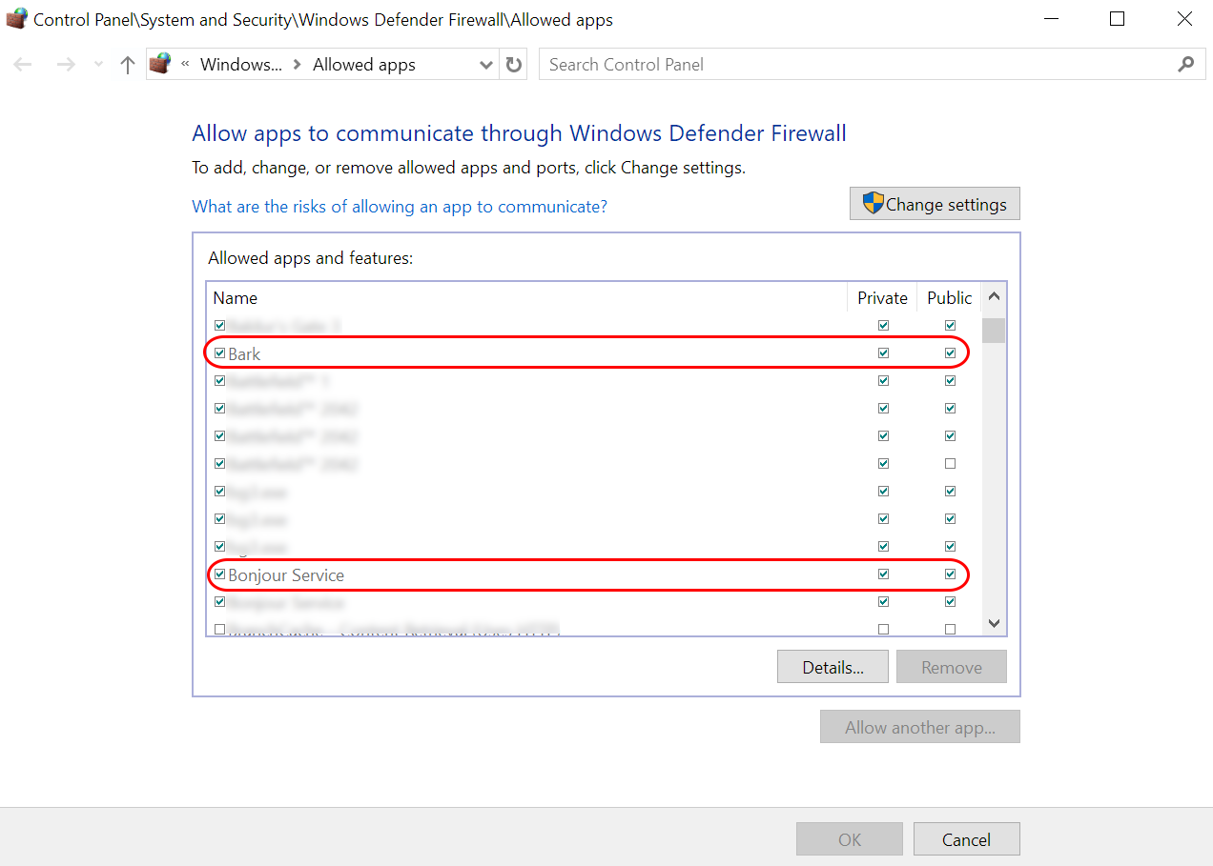This screenshot has height=866, width=1213.
Task: Select the 'Windows...' breadcrumb segment
Action: tap(241, 65)
